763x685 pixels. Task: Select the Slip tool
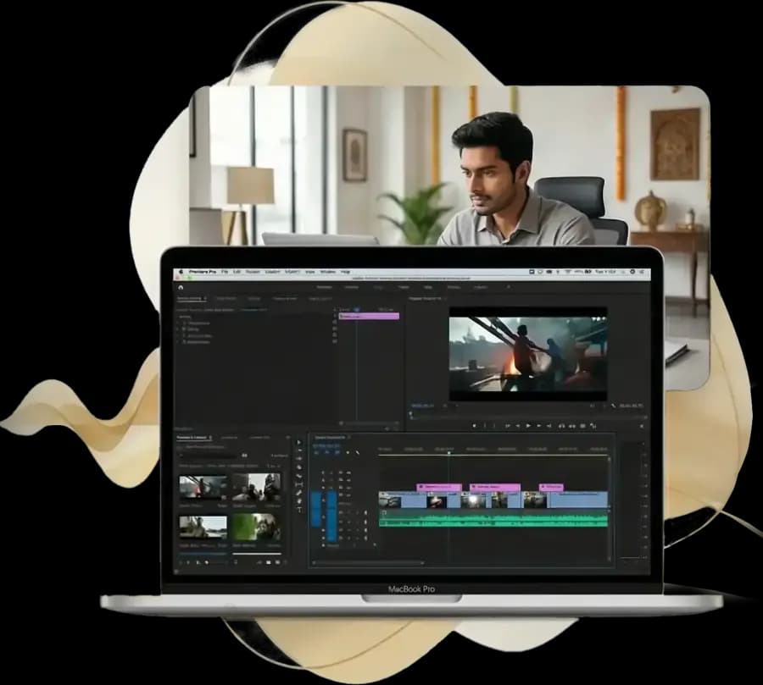click(x=299, y=484)
